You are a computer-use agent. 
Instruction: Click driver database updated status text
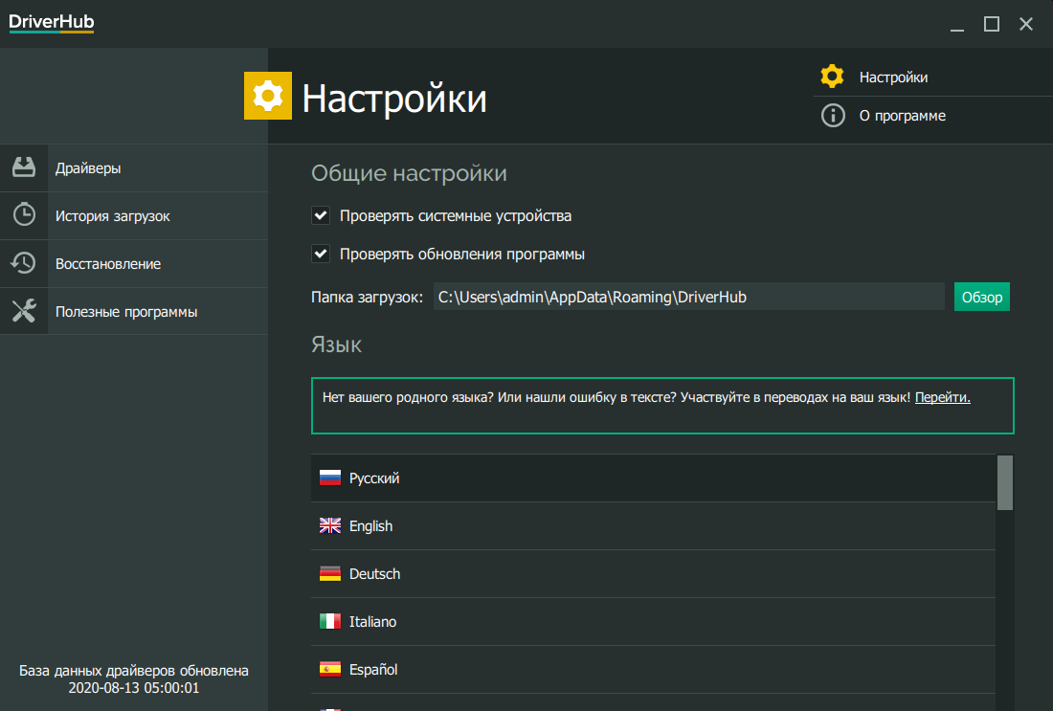[x=134, y=678]
